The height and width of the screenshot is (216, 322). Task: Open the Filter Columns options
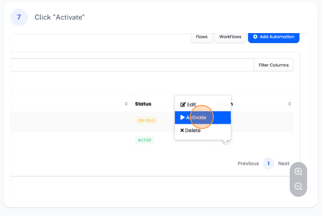click(274, 65)
